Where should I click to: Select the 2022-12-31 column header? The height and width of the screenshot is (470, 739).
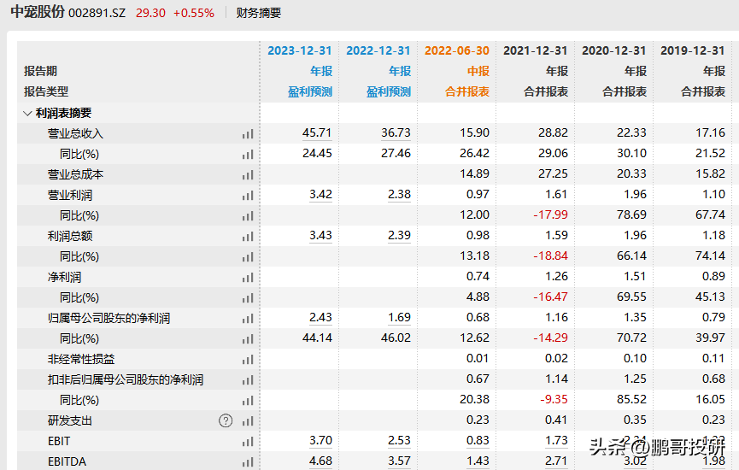click(378, 50)
